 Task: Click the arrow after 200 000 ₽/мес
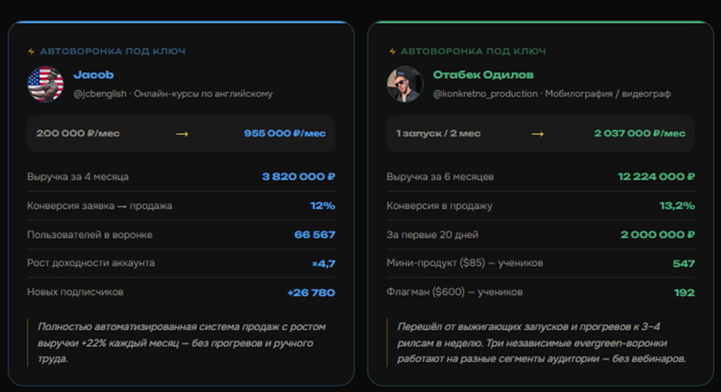pyautogui.click(x=182, y=134)
